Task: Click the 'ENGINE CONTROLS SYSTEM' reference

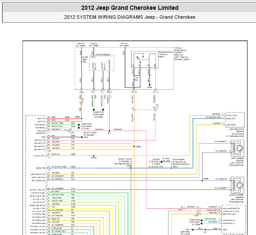Action: click(155, 161)
